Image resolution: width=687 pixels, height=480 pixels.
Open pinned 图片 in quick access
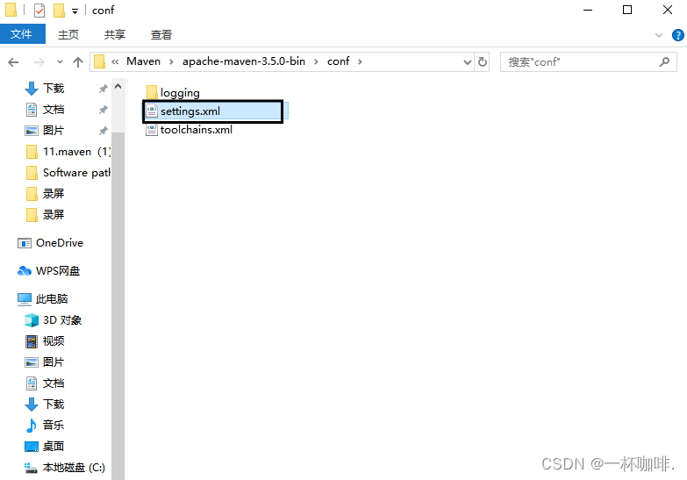pyautogui.click(x=54, y=130)
